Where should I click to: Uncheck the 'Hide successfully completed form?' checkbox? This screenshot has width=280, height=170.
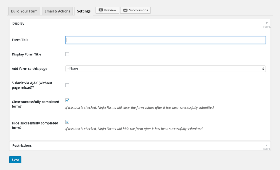[x=67, y=122]
